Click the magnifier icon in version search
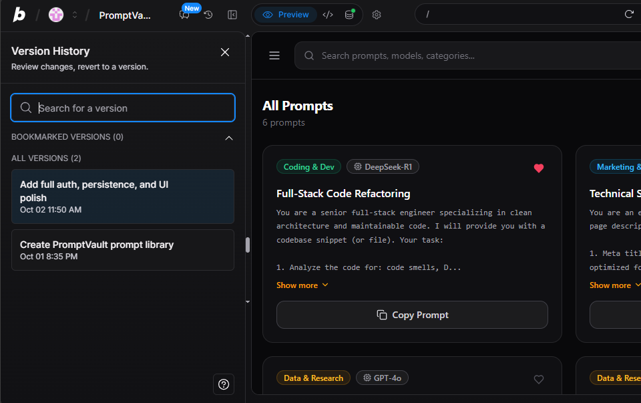Screen dimensions: 641x403 pyautogui.click(x=26, y=108)
